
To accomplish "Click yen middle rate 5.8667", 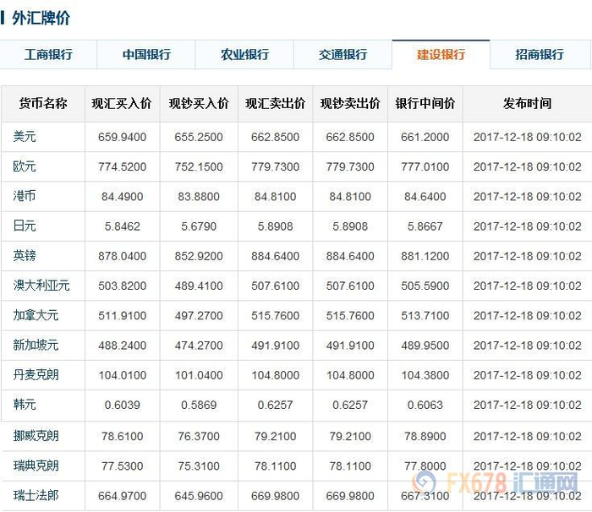I will 425,226.
